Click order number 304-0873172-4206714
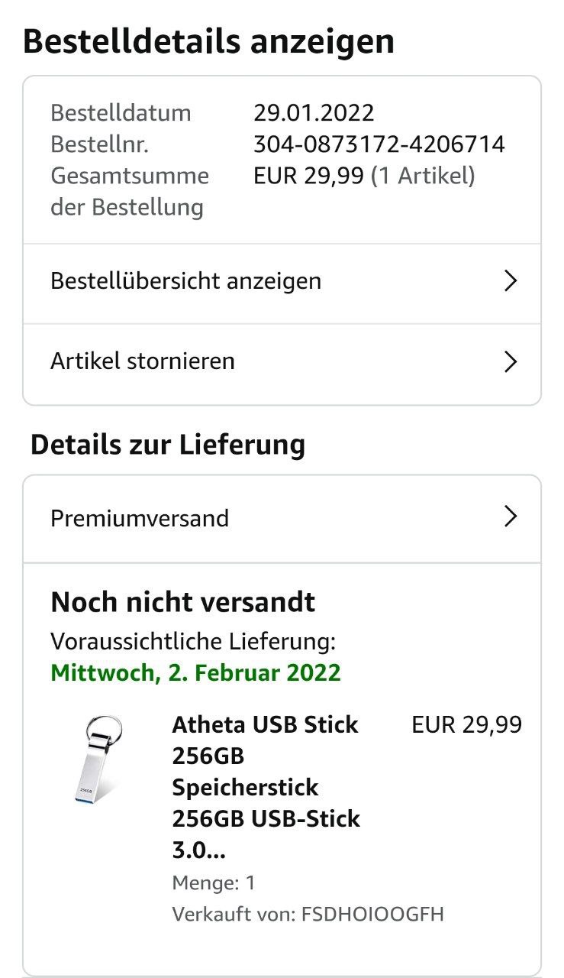The height and width of the screenshot is (978, 564). pos(379,144)
